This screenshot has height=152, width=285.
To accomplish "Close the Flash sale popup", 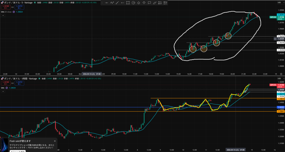I will point(55,141).
